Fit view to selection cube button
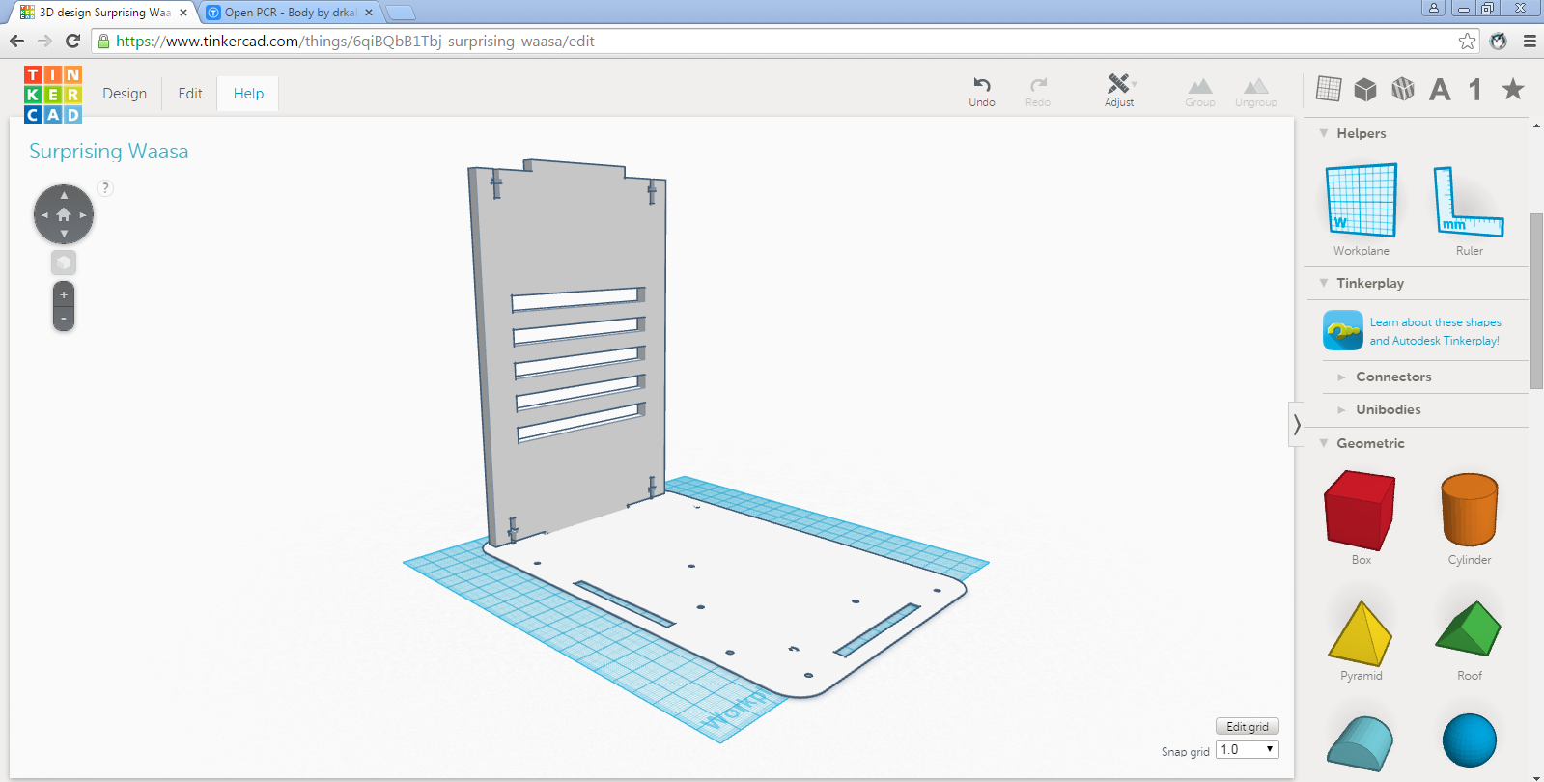The height and width of the screenshot is (782, 1544). 64,263
